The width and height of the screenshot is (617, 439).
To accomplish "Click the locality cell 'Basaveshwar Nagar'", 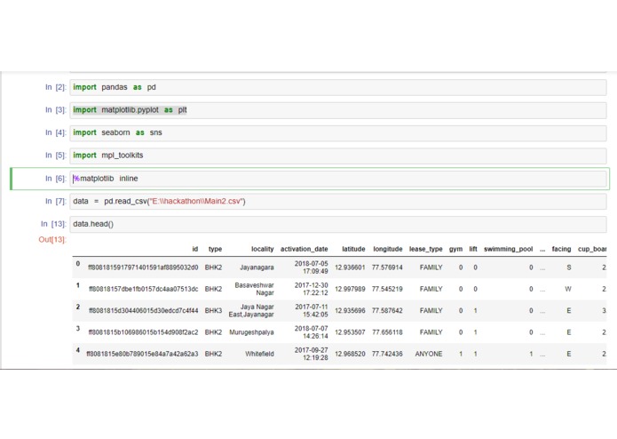I will pos(254,290).
